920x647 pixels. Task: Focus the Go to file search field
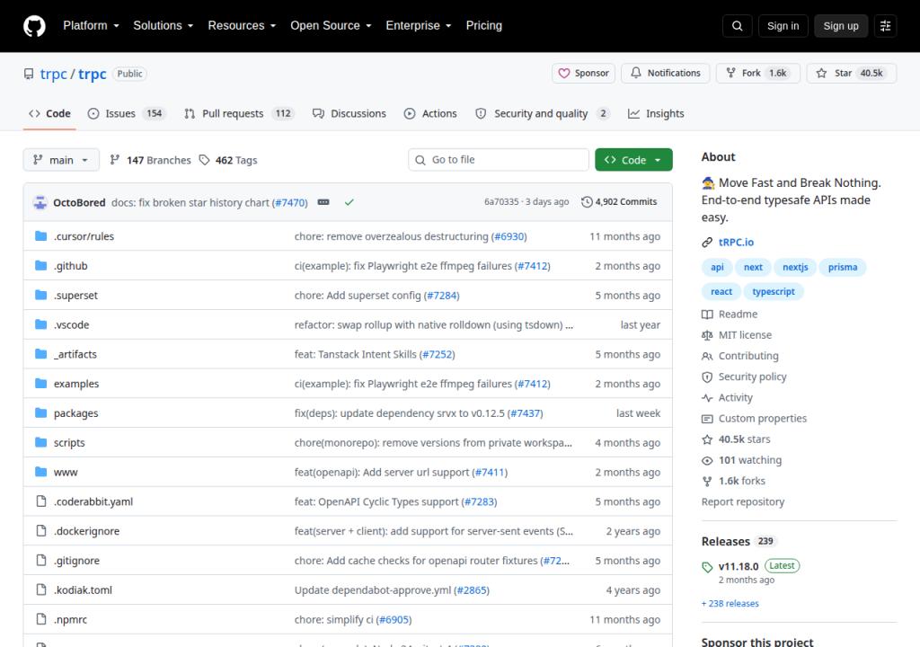[x=499, y=160]
